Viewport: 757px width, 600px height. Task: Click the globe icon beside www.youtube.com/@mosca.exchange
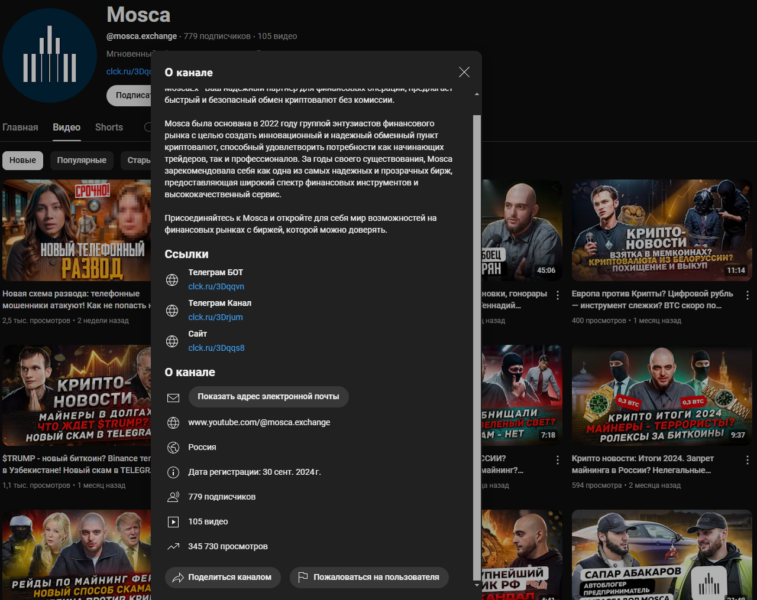click(173, 423)
